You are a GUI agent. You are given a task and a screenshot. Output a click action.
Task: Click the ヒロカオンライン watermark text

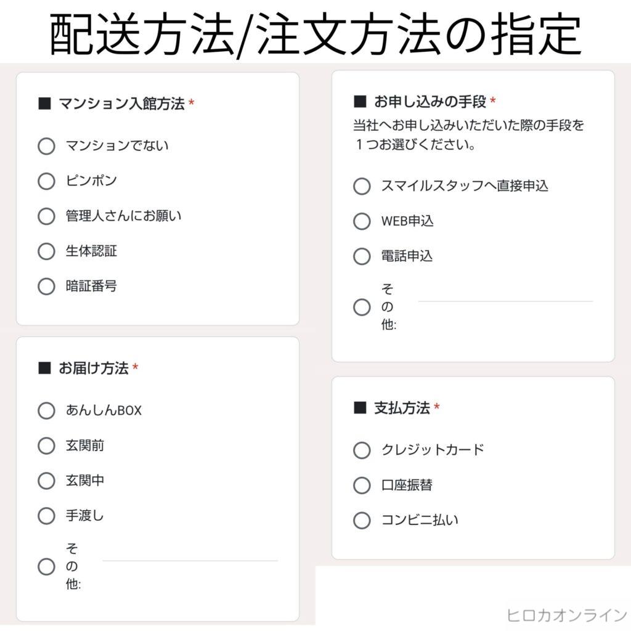pos(566,615)
